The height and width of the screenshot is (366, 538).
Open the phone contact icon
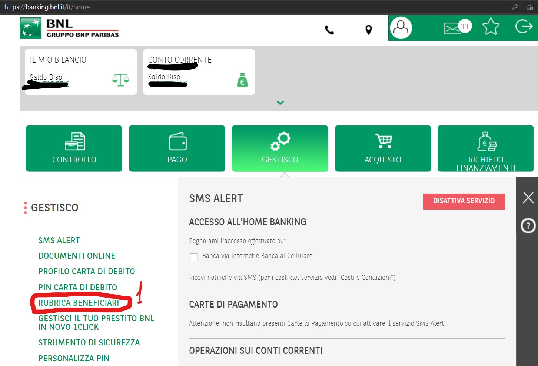pyautogui.click(x=329, y=30)
